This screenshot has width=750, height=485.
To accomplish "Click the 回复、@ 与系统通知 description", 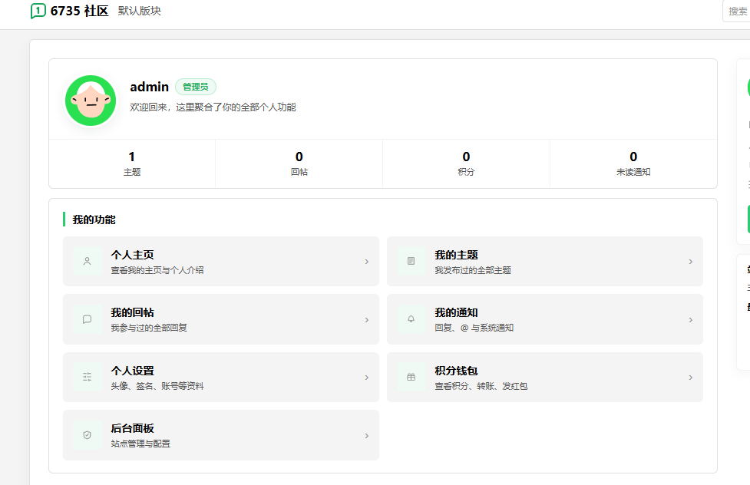I will tap(474, 328).
